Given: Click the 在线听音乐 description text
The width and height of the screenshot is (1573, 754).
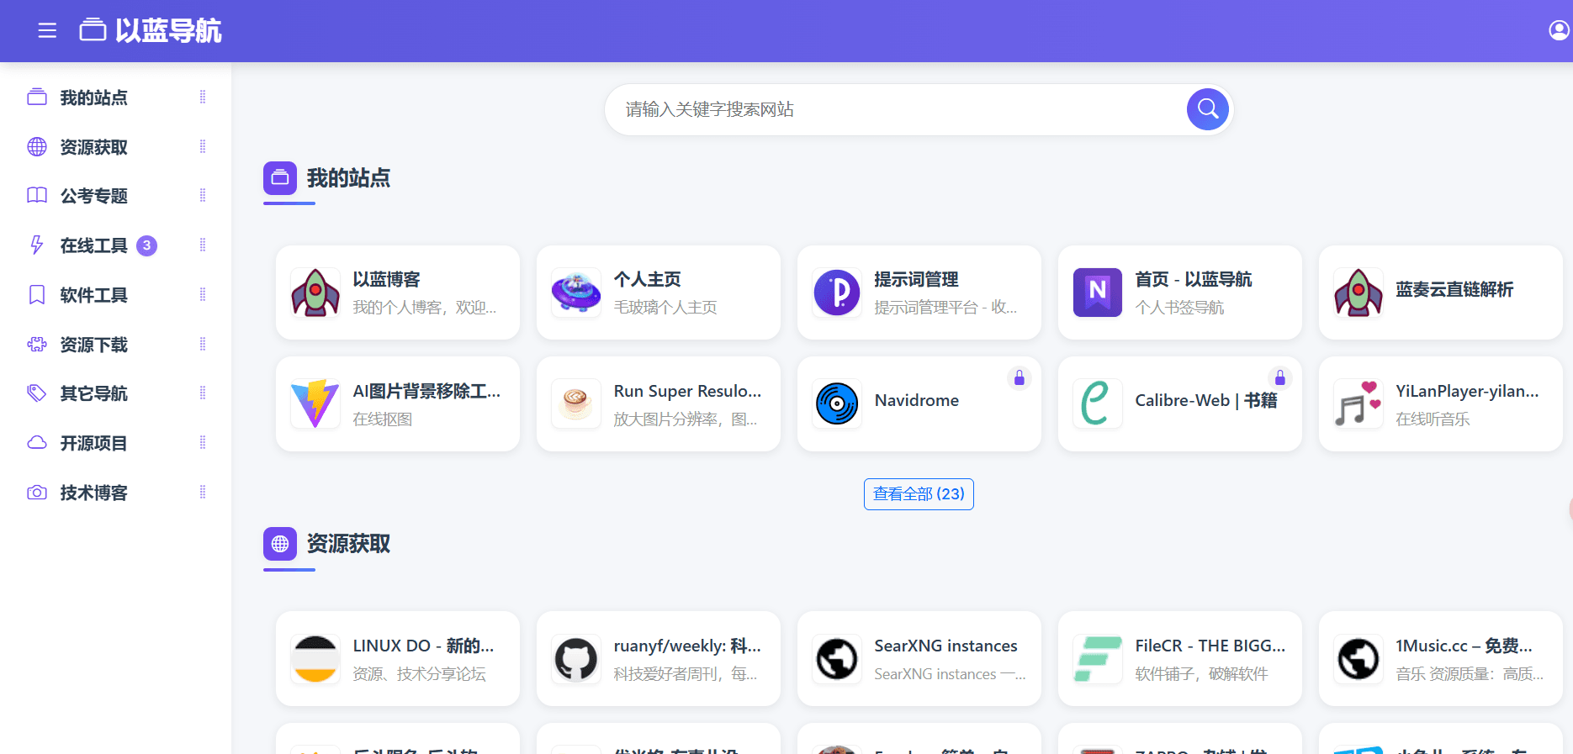Looking at the screenshot, I should [x=1433, y=419].
